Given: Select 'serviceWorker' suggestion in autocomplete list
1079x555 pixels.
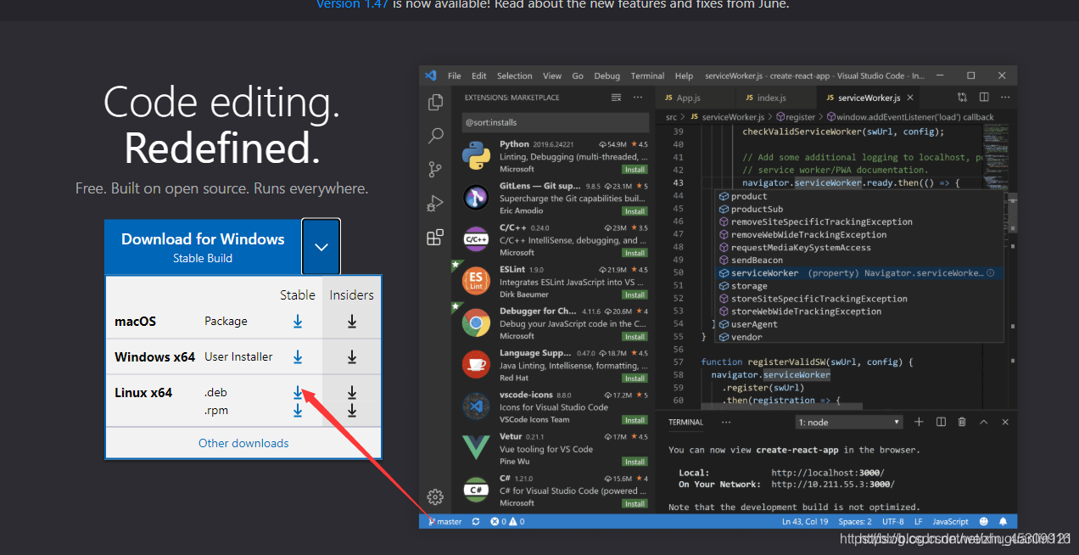Looking at the screenshot, I should (x=859, y=273).
